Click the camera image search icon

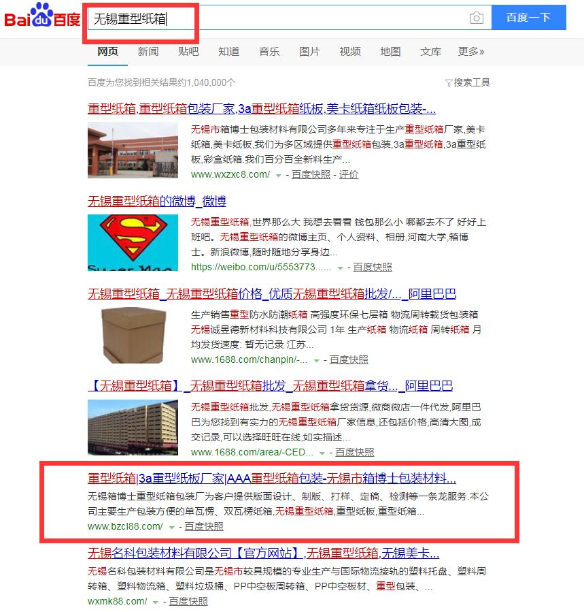[x=476, y=18]
